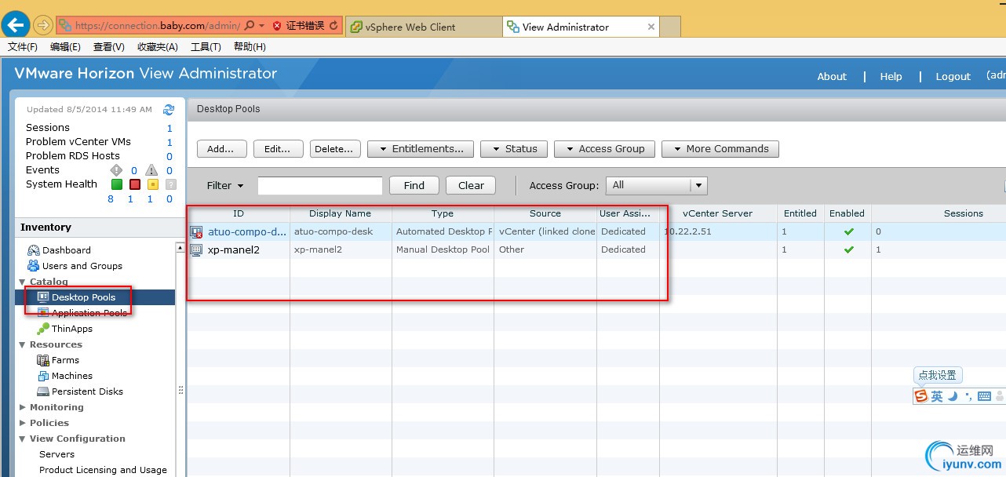The image size is (1006, 477).
Task: Click the Edit... button
Action: coord(278,149)
